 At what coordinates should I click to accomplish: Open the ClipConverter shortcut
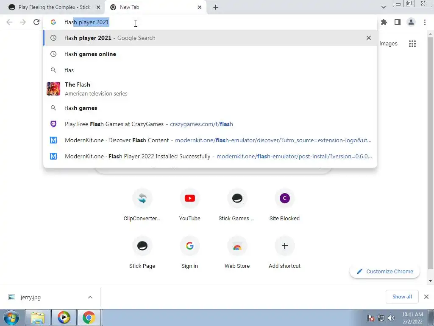tap(142, 205)
